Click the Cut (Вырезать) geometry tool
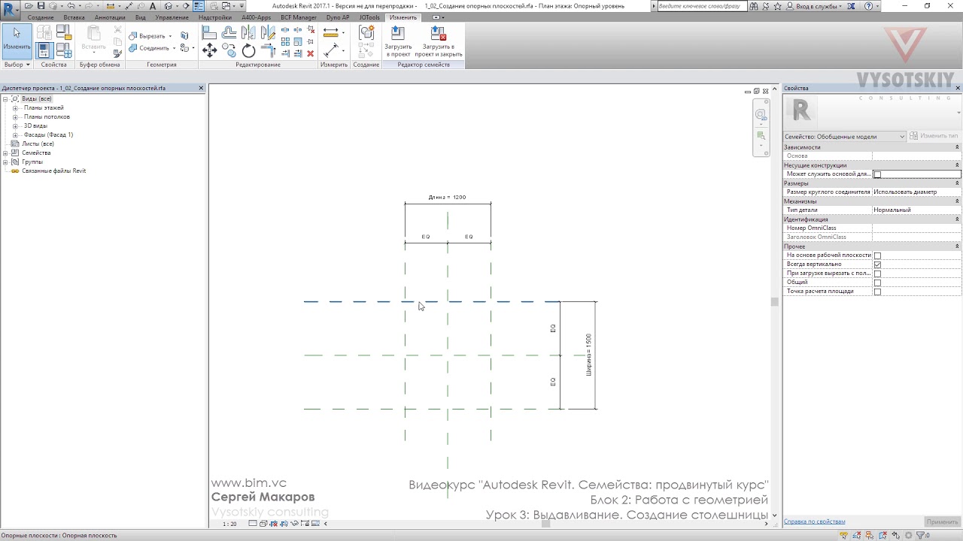 coord(150,36)
